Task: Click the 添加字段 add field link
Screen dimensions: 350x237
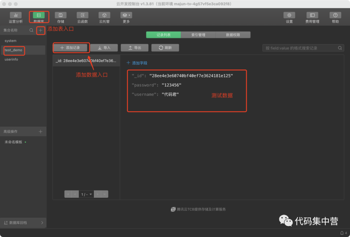Action: [137, 63]
